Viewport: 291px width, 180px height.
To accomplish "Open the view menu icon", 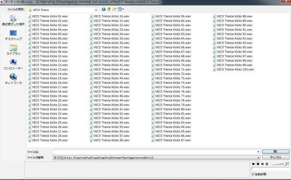I will pos(120,9).
